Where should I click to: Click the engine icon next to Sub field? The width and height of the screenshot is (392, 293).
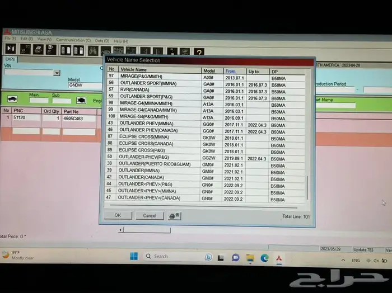(81, 100)
